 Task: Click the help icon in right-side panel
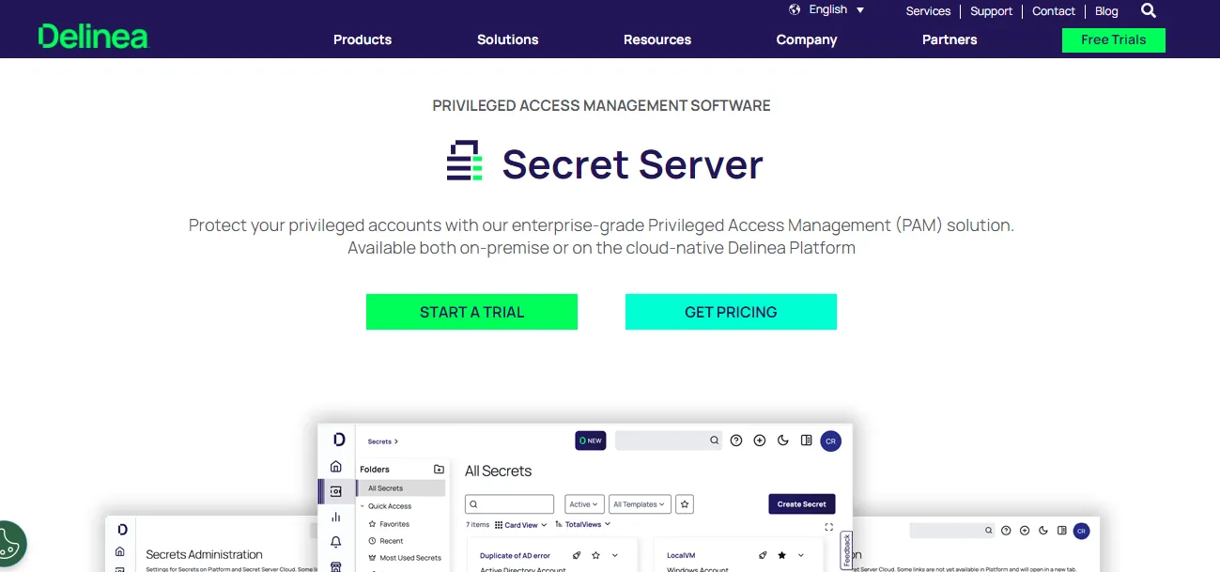click(1007, 531)
